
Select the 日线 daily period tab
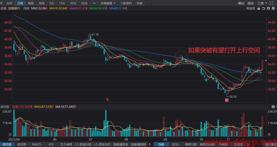pos(20,3)
